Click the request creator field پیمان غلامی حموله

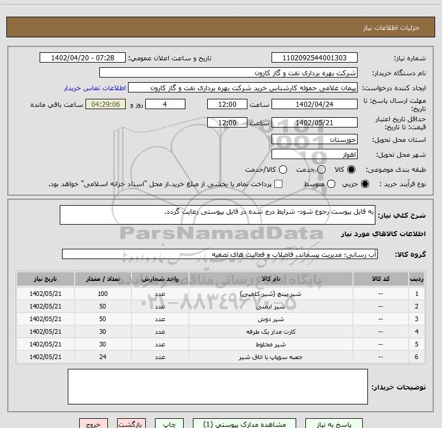[243, 88]
